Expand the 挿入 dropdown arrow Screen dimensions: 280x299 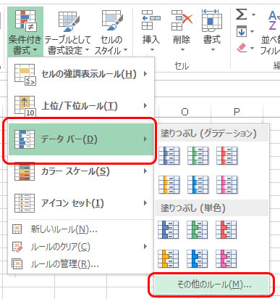click(x=152, y=50)
